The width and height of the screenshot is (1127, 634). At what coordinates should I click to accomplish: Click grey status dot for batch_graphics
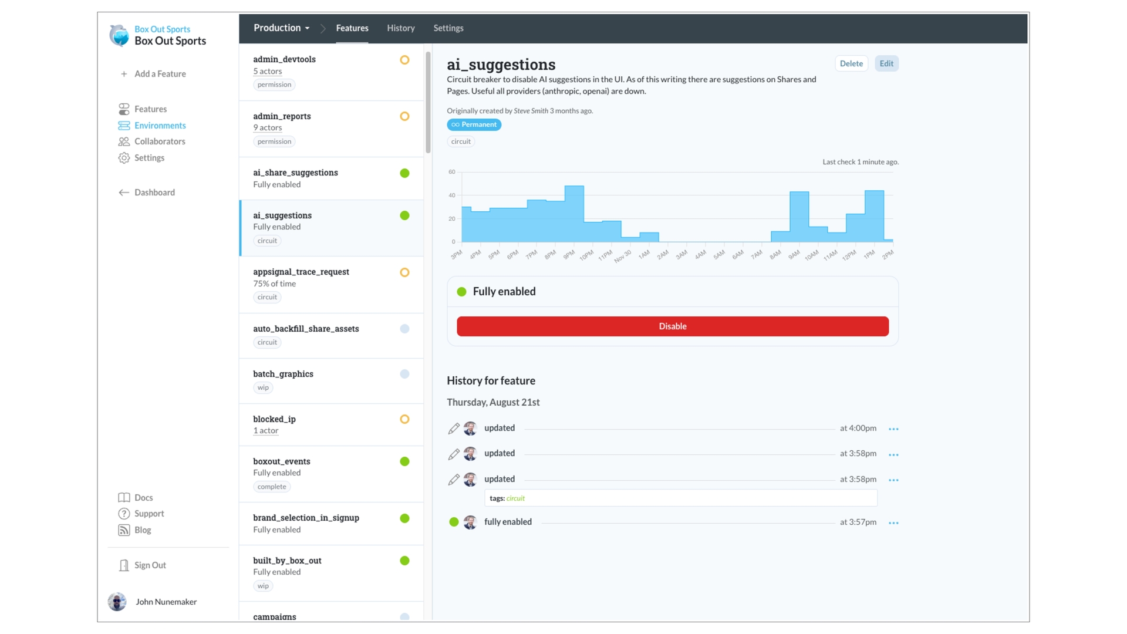click(x=404, y=374)
